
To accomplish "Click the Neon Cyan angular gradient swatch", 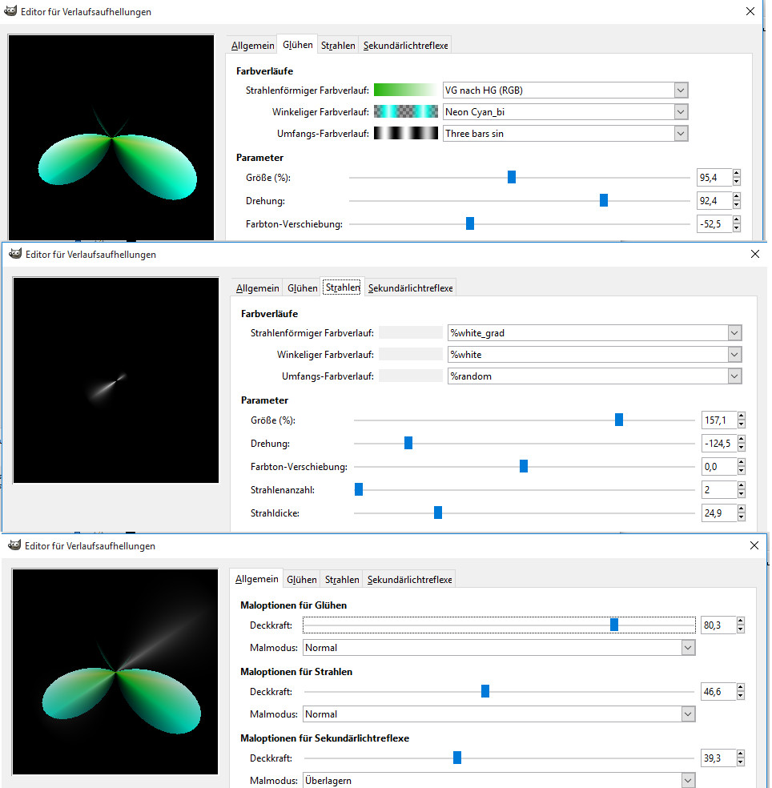I will point(405,111).
